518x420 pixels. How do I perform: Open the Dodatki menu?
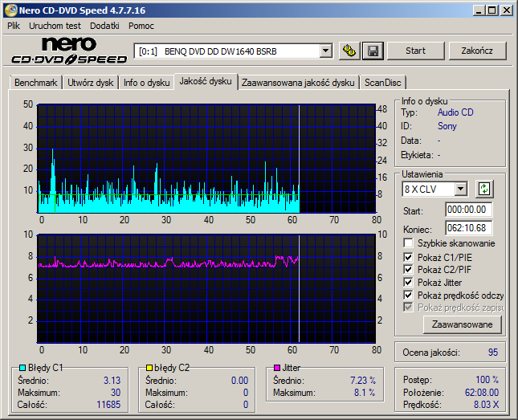pos(104,26)
